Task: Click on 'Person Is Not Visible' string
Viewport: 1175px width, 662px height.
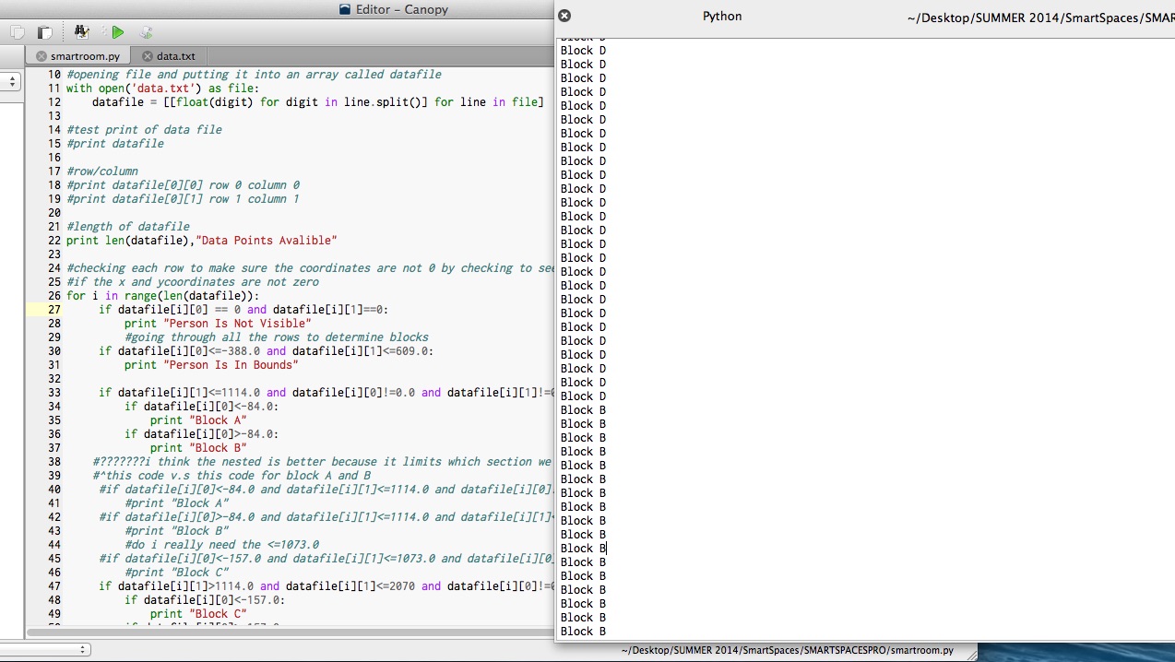Action: pos(235,324)
